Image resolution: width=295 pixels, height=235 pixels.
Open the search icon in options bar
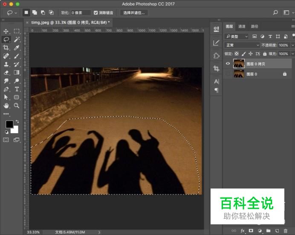point(275,12)
